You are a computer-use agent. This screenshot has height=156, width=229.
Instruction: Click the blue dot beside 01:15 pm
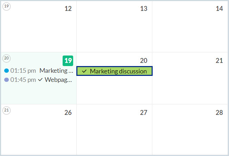[x=6, y=71]
